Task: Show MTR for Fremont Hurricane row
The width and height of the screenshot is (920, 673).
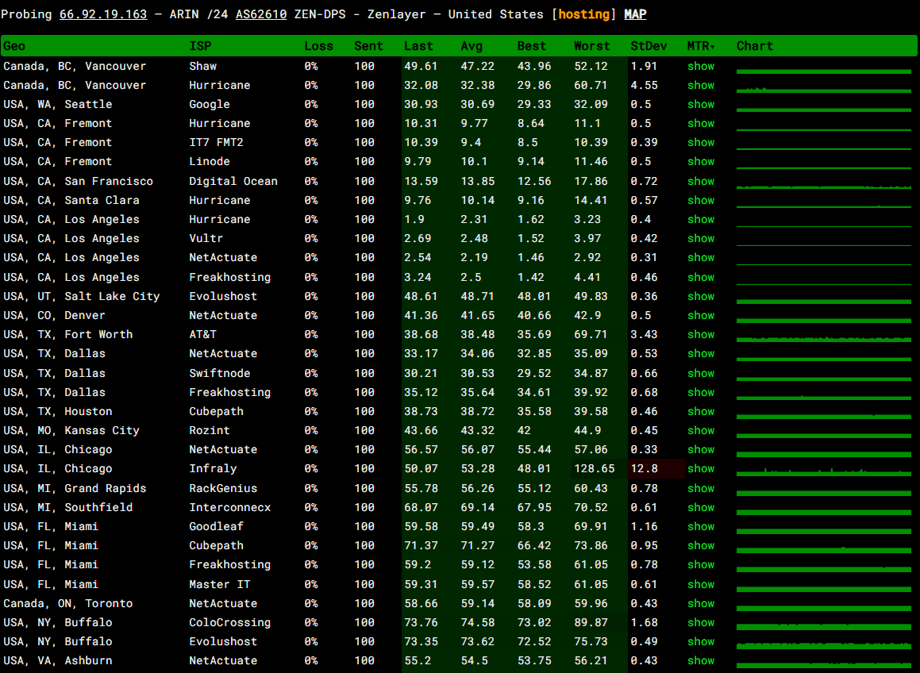Action: 701,123
